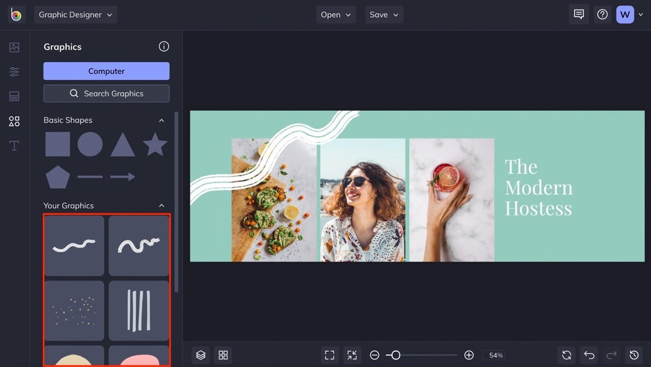Add the straight line shape
The width and height of the screenshot is (651, 367).
tap(90, 177)
